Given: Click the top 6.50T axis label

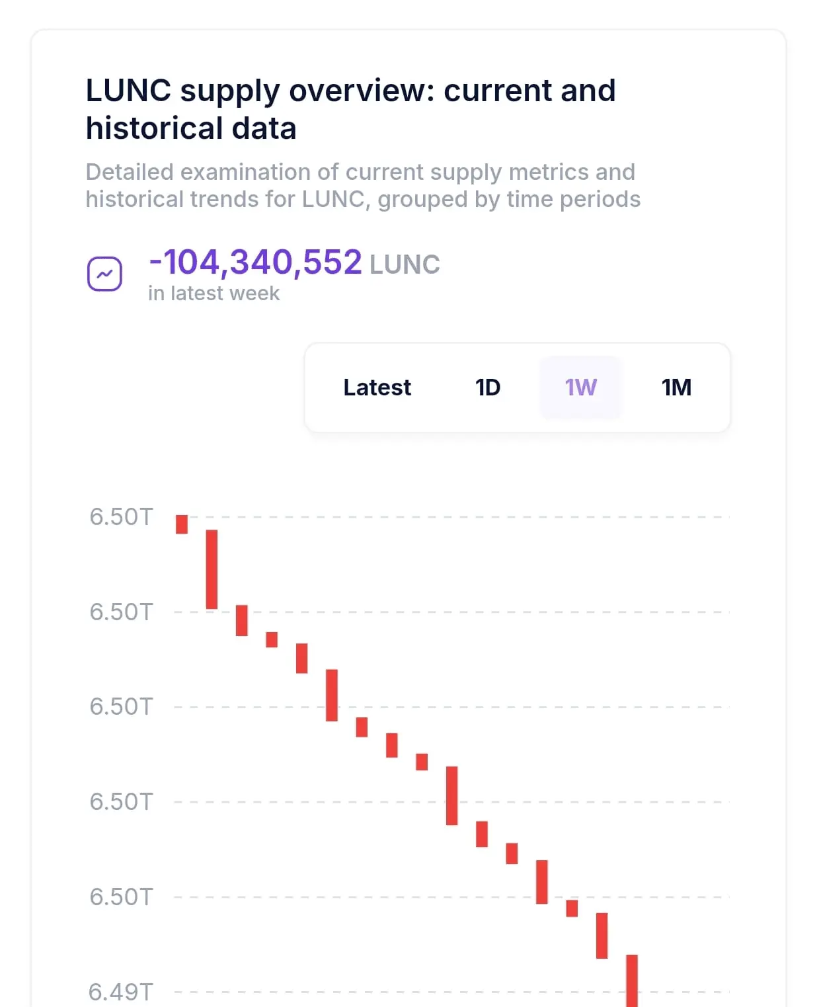Looking at the screenshot, I should tap(121, 516).
